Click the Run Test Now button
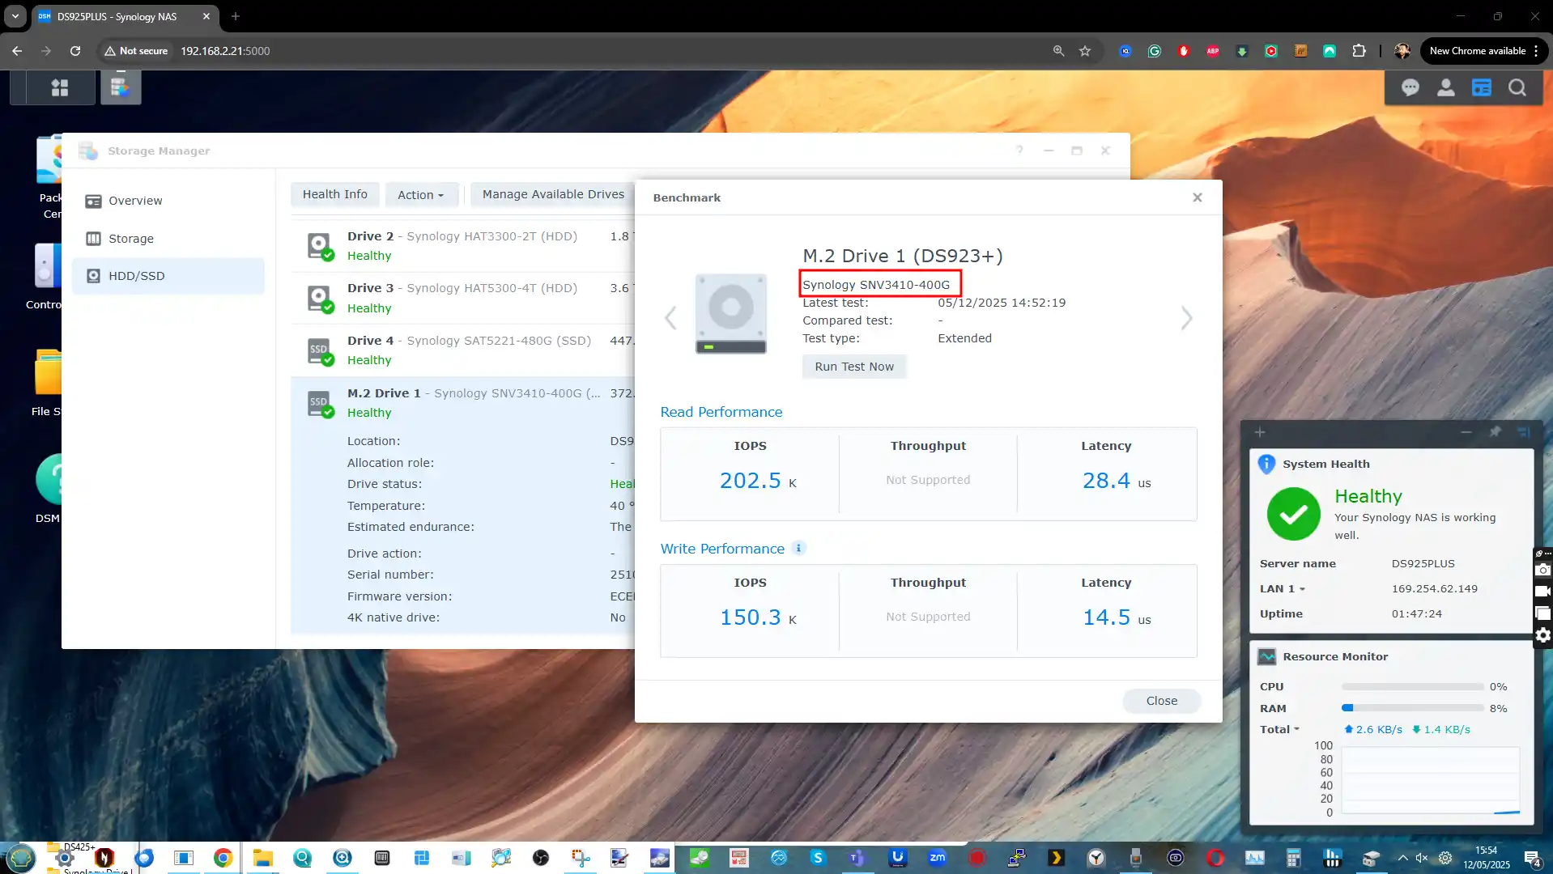Viewport: 1553px width, 874px height. [854, 367]
